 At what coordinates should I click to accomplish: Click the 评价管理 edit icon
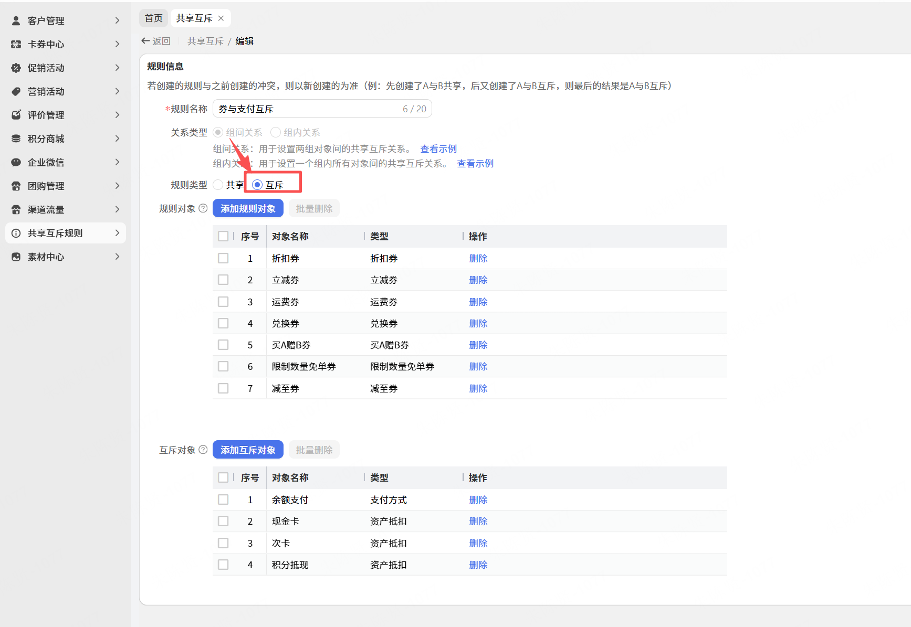pyautogui.click(x=16, y=115)
